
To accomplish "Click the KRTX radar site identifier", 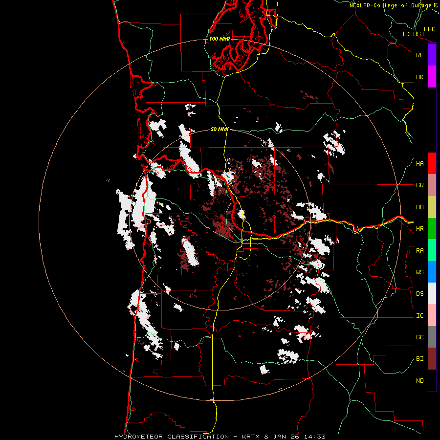I will tap(251, 437).
